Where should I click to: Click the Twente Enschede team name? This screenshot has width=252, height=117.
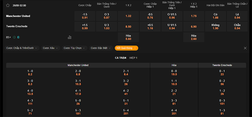(x=17, y=26)
